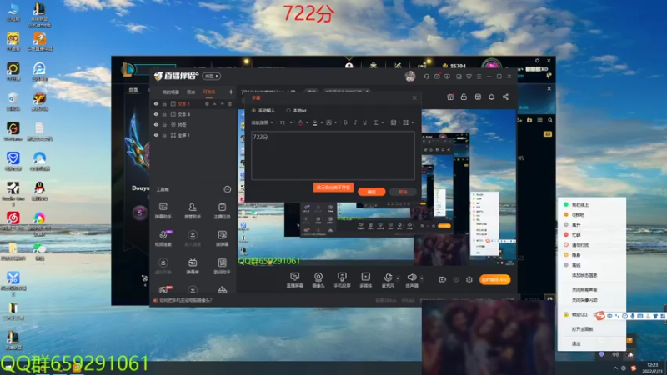Hide the 文本 1 source with its eye icon
This screenshot has height=375, width=667.
point(156,103)
